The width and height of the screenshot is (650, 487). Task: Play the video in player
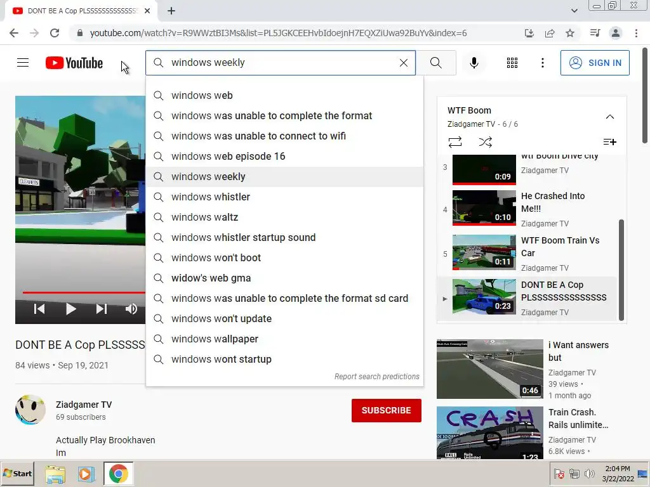70,309
